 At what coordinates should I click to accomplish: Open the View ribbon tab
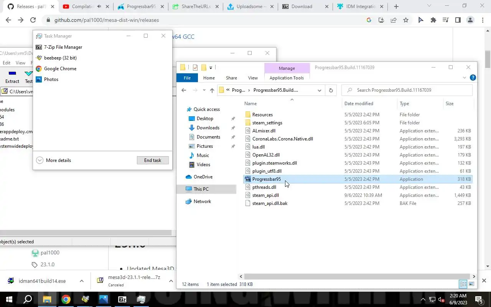[253, 78]
